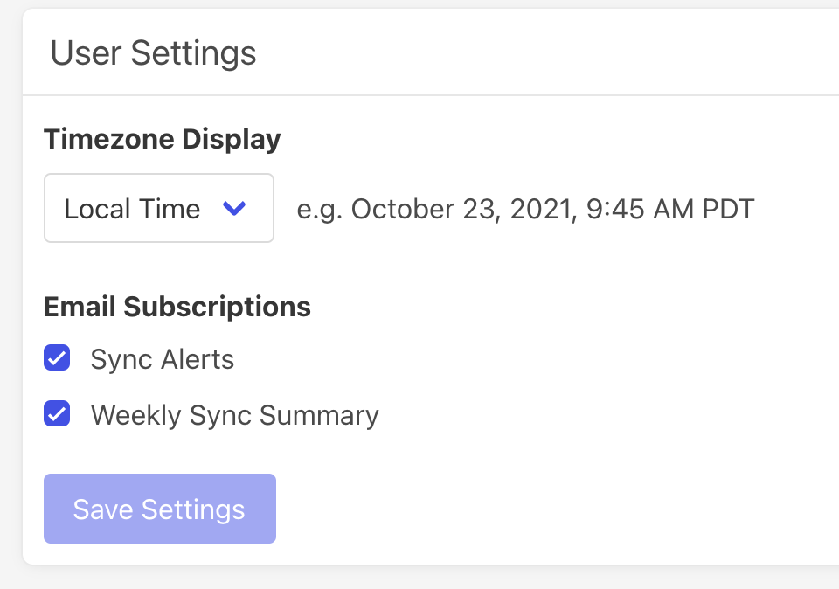This screenshot has width=839, height=589.
Task: Click the "Sync Alerts" label text
Action: click(x=163, y=359)
